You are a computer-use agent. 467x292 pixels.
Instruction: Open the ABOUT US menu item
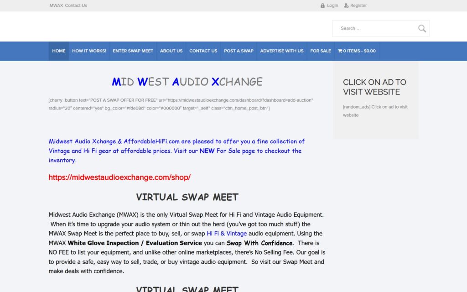click(171, 51)
